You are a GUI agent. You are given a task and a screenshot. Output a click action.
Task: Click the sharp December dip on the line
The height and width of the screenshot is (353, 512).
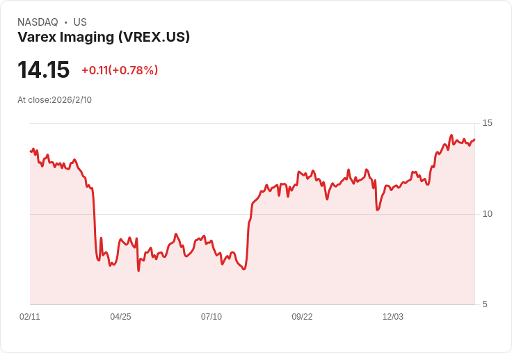click(377, 209)
